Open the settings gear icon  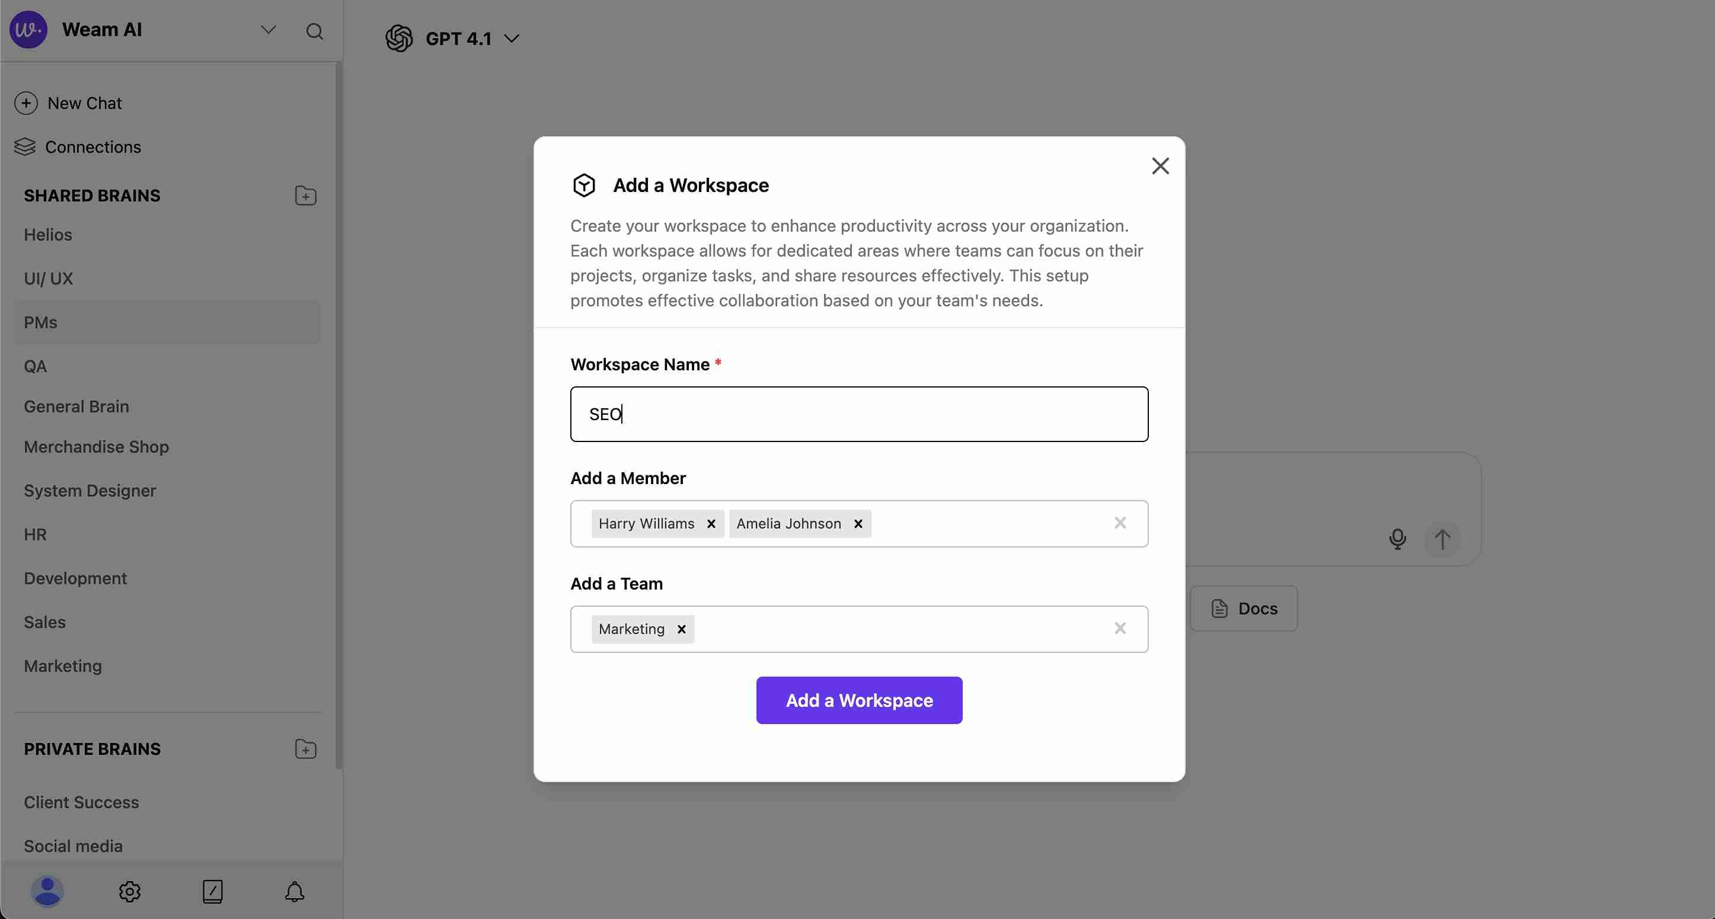point(130,891)
